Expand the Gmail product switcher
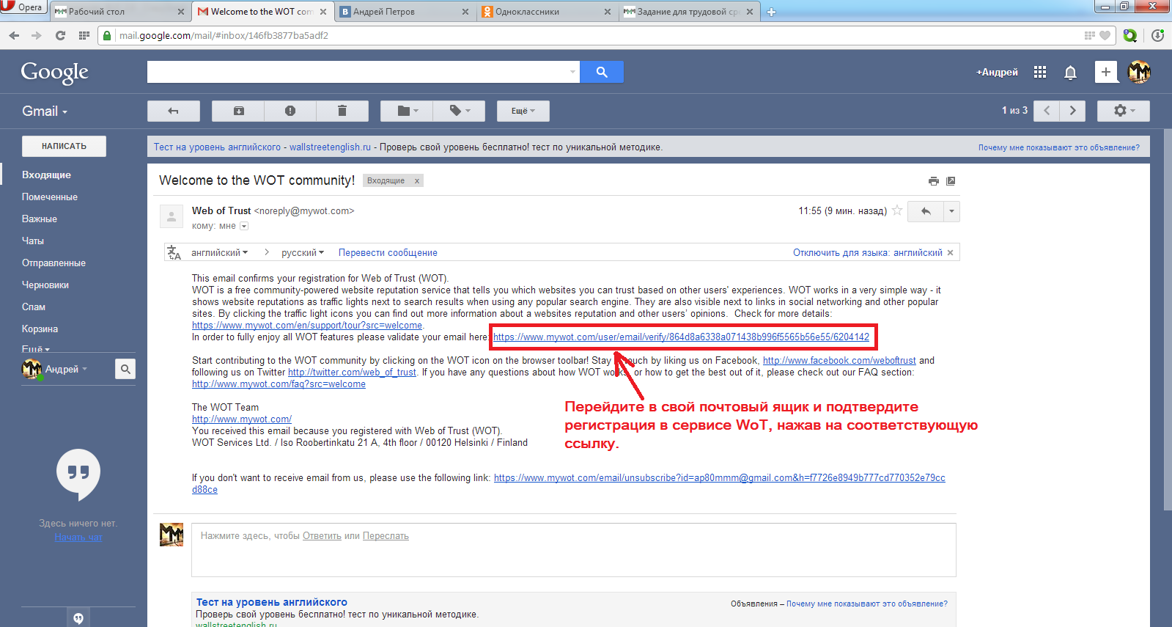1172x627 pixels. (45, 111)
